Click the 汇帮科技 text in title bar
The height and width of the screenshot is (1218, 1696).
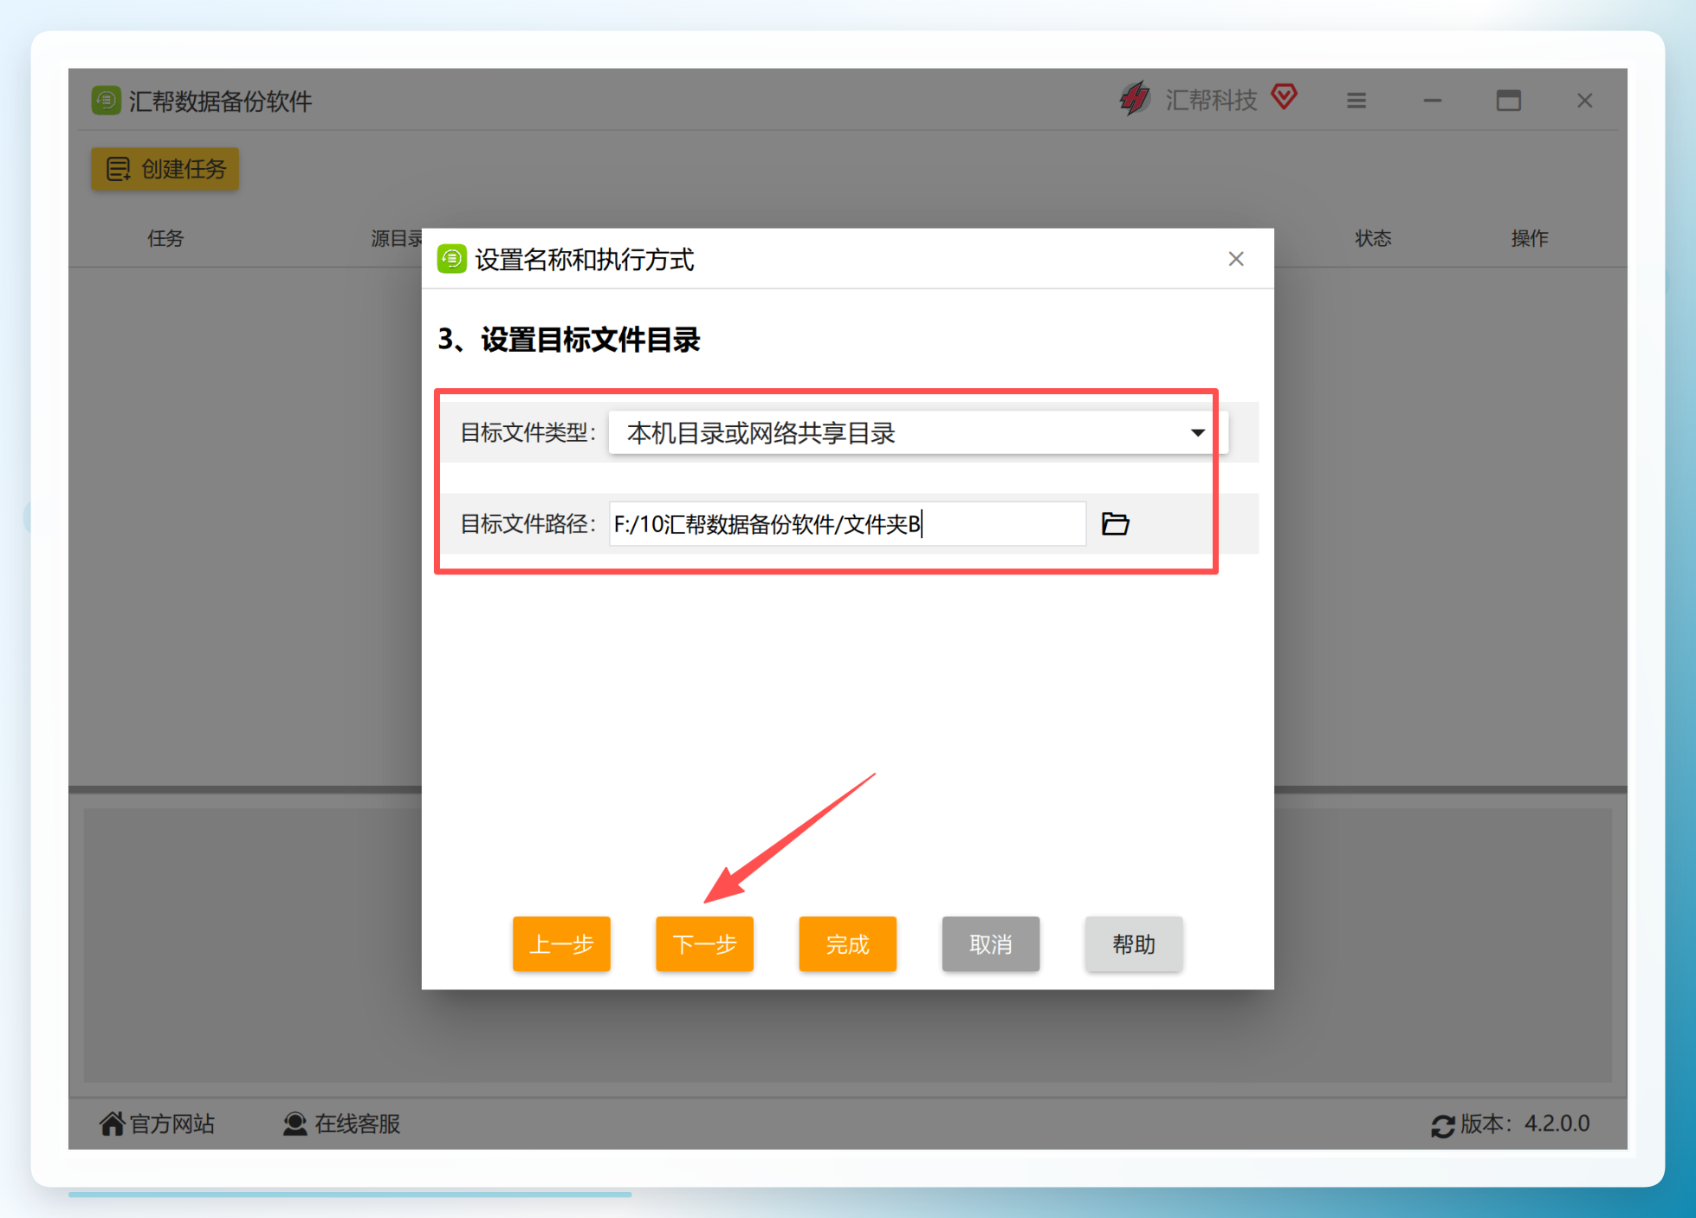pos(1211,100)
